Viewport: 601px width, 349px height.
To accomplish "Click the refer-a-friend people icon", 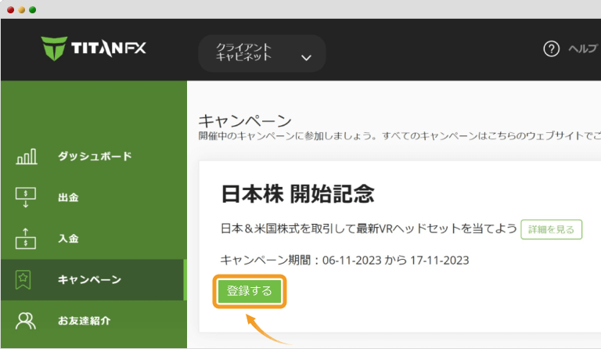I will coord(25,321).
